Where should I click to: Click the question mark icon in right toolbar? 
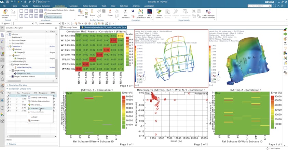[x=285, y=49]
